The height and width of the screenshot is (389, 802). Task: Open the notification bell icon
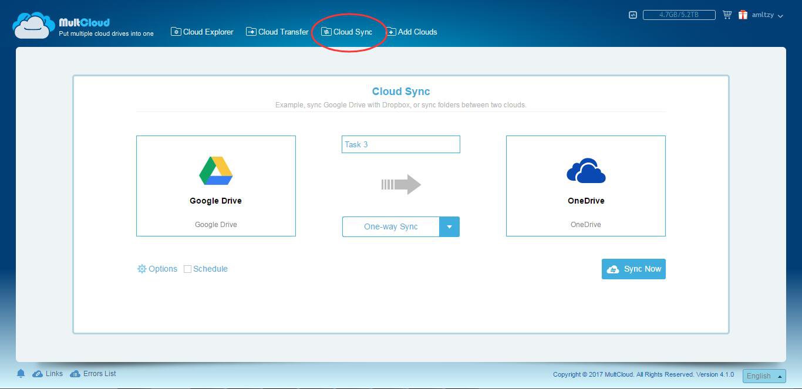pyautogui.click(x=21, y=374)
